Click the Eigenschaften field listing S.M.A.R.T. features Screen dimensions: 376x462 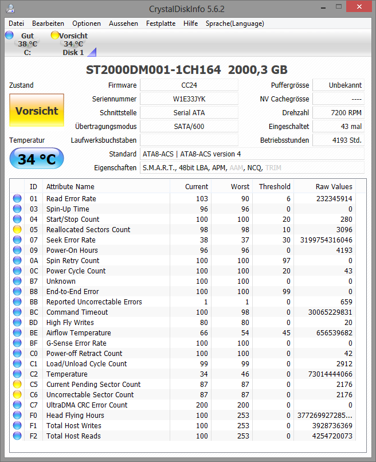pos(252,167)
